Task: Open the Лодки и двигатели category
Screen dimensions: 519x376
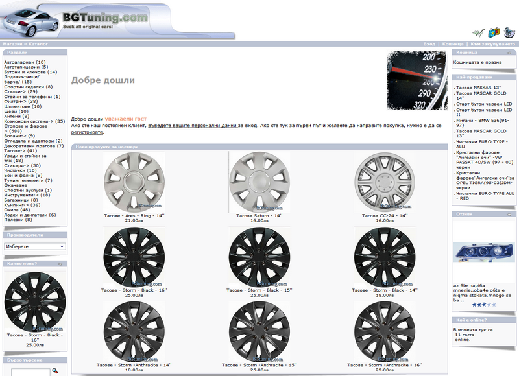Action: [30, 215]
